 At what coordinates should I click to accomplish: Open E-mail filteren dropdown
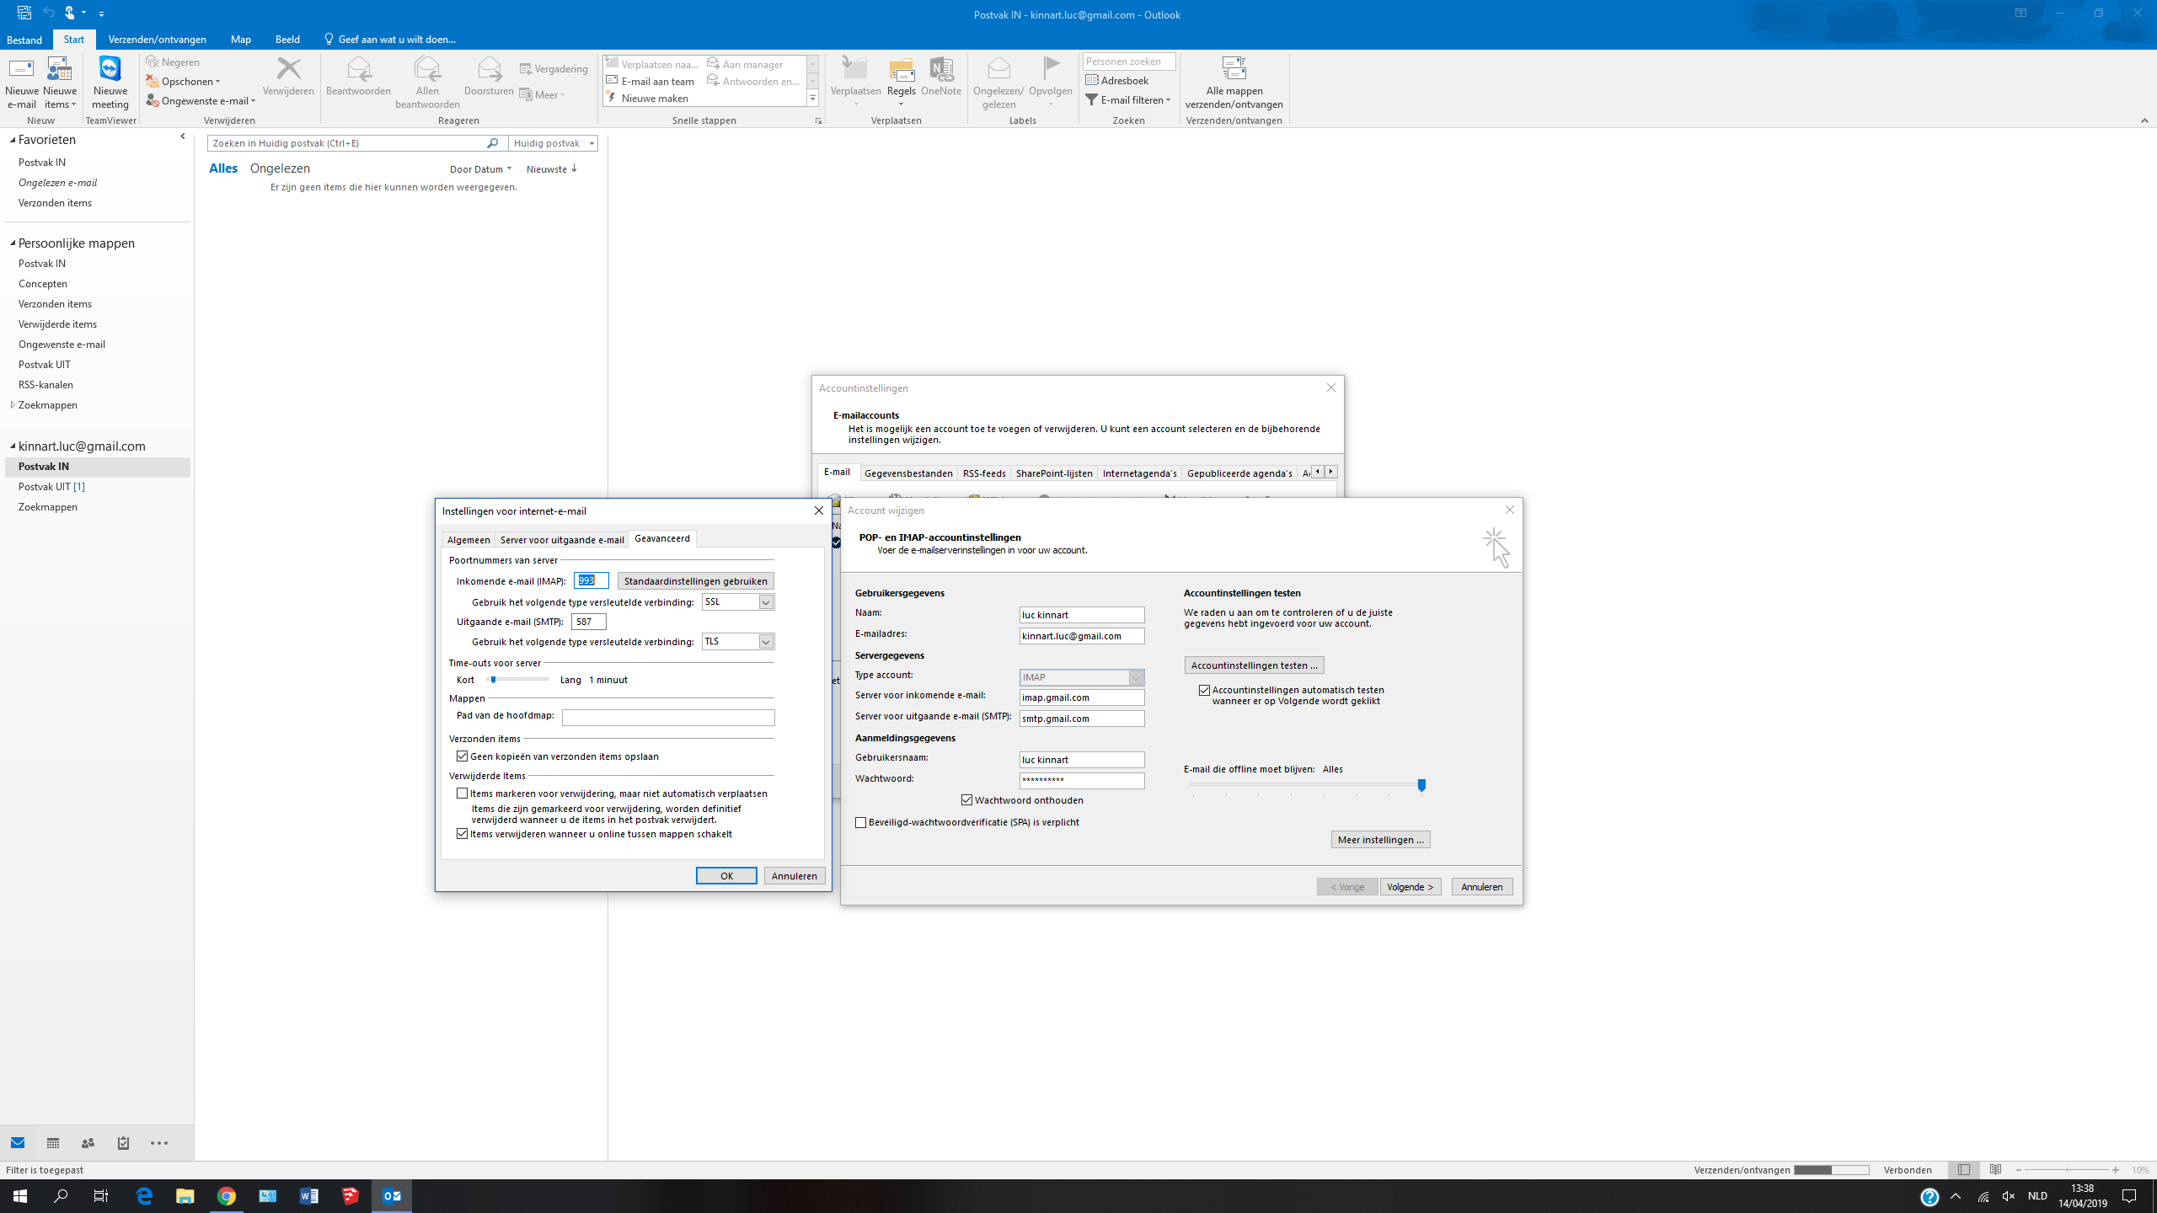pyautogui.click(x=1128, y=100)
